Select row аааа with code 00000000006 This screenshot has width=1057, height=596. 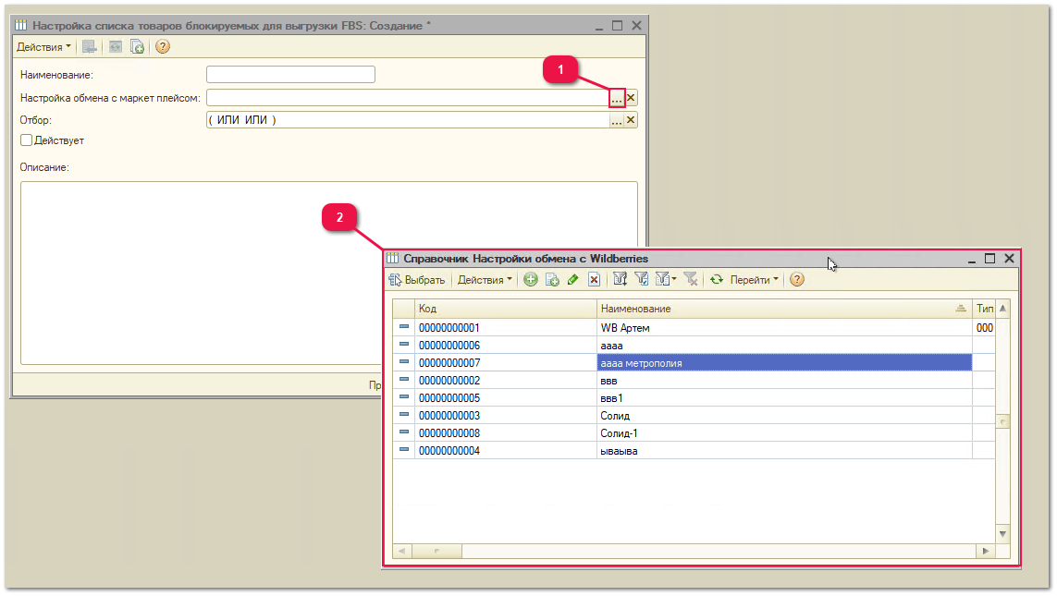tap(694, 346)
